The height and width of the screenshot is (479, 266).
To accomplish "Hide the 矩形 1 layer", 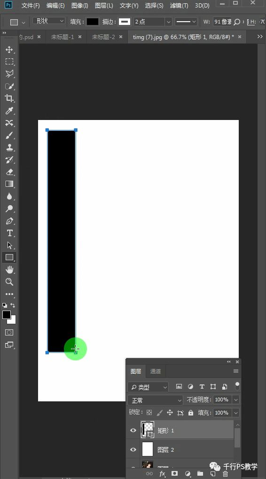I will click(133, 431).
